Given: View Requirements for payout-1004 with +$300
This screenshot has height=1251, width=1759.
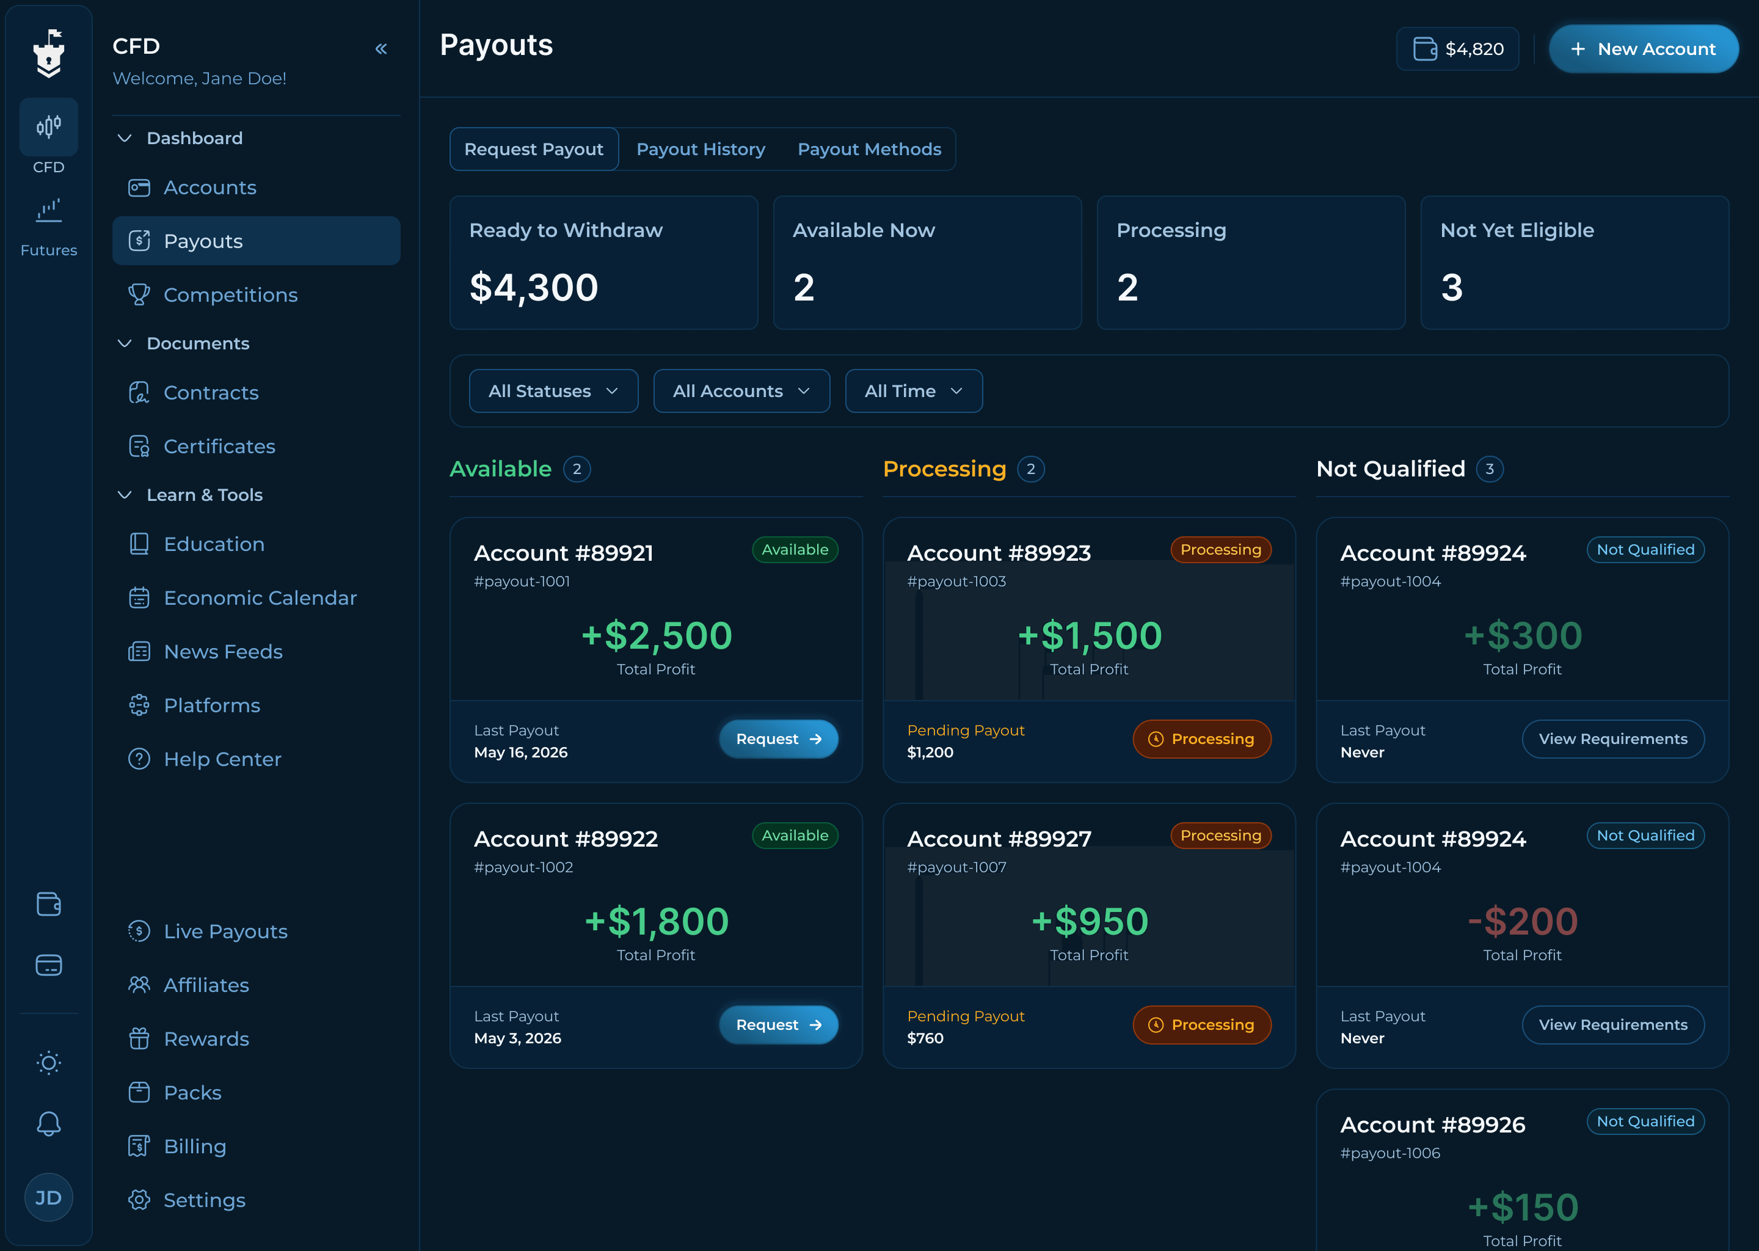Looking at the screenshot, I should [x=1612, y=739].
